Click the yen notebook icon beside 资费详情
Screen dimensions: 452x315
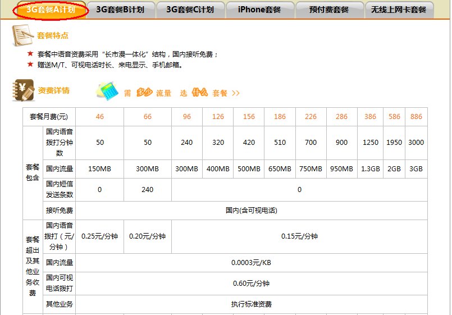point(23,90)
